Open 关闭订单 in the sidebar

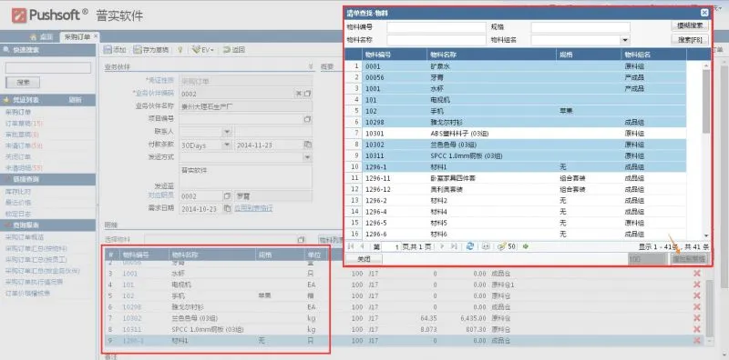[x=18, y=156]
